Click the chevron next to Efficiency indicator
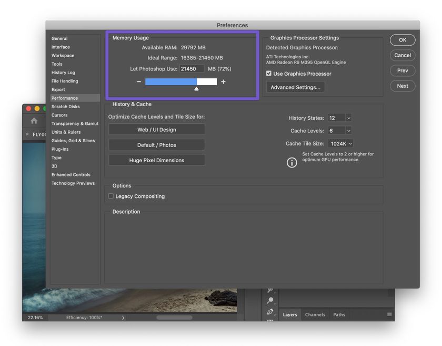Image resolution: width=442 pixels, height=346 pixels. 123,317
